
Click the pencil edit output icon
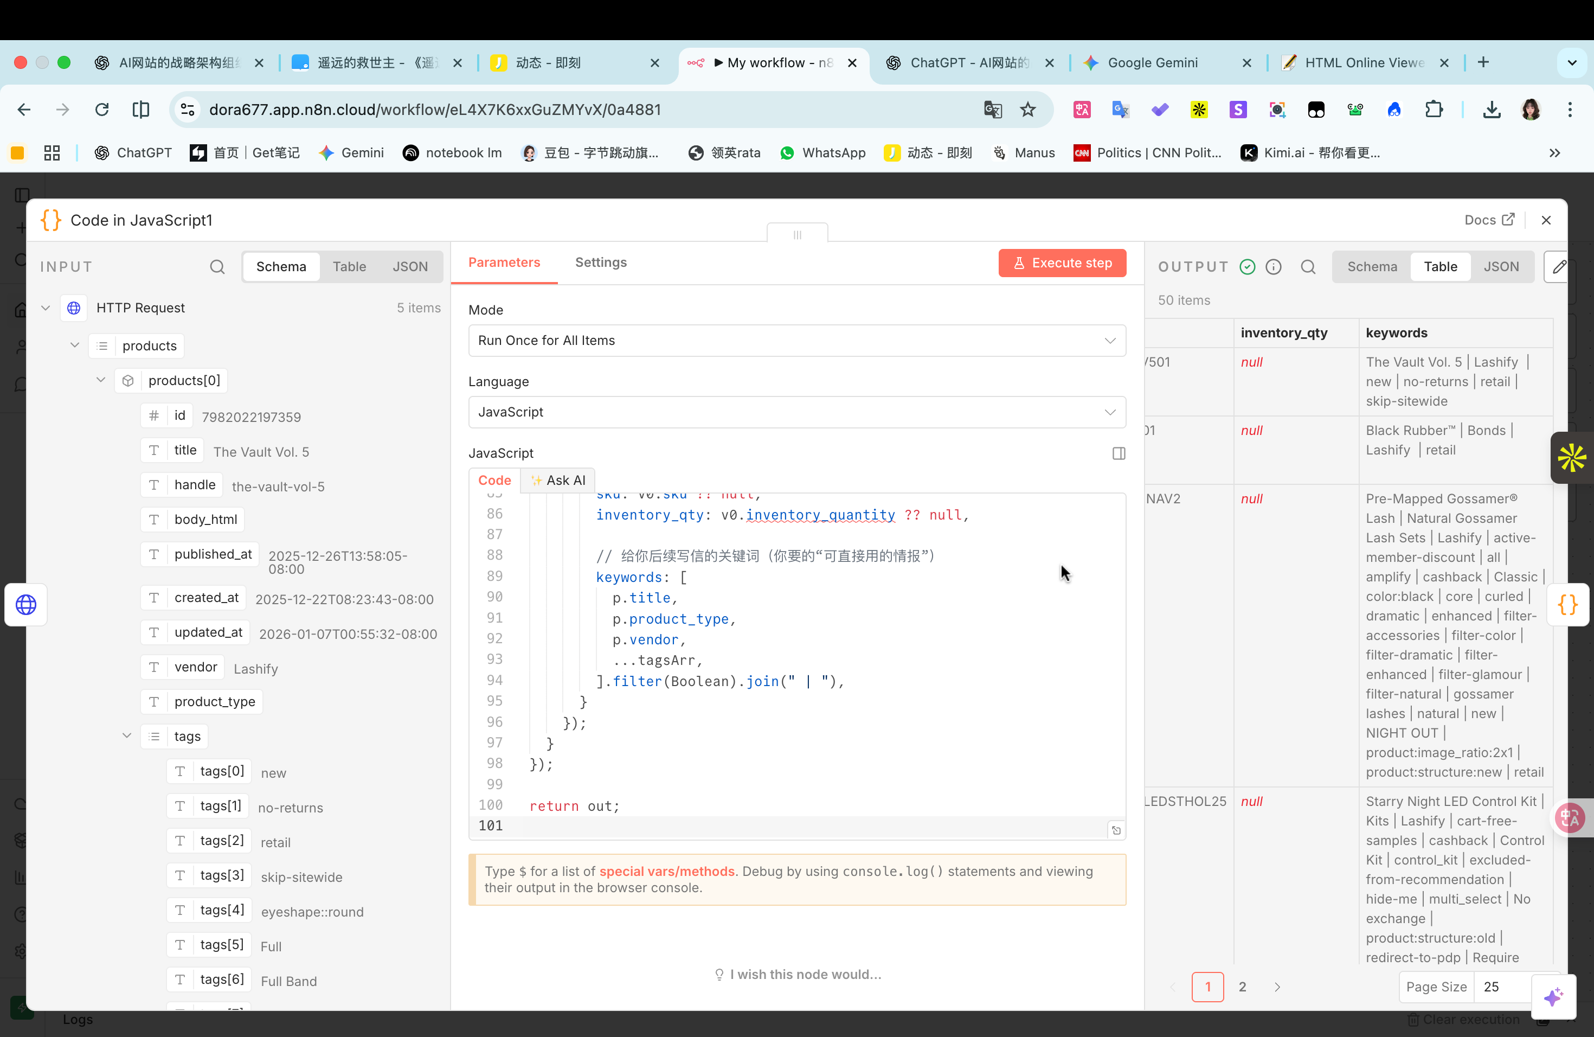1558,267
